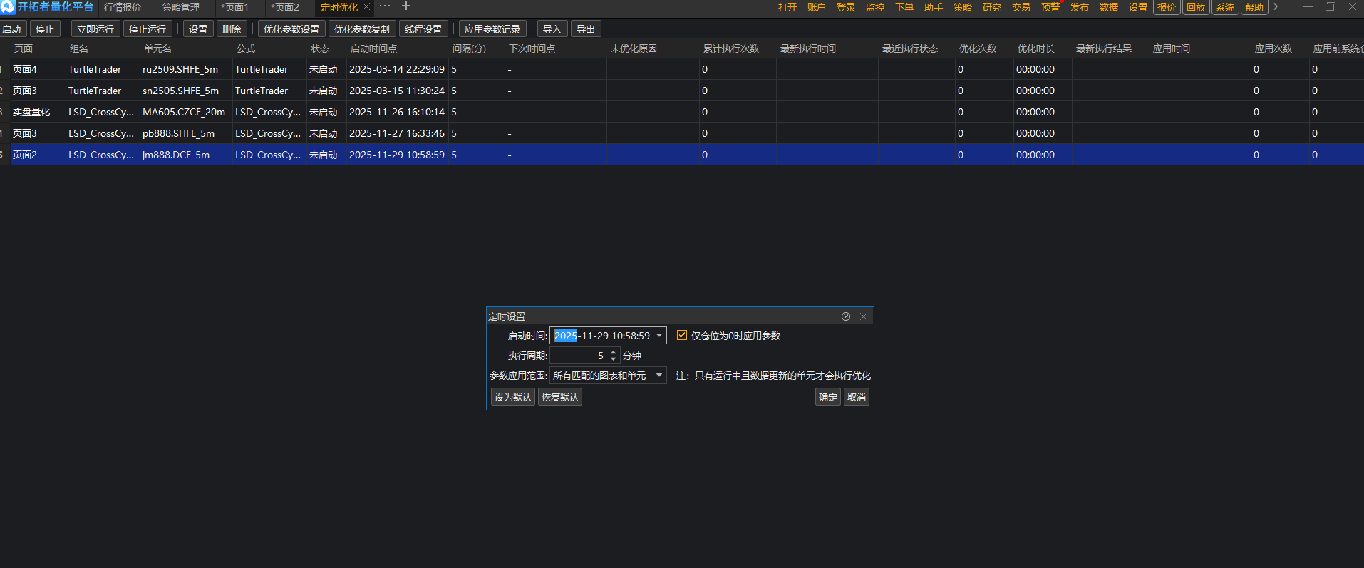Image resolution: width=1364 pixels, height=568 pixels.
Task: Open the 参数应用范围 dropdown
Action: point(659,376)
